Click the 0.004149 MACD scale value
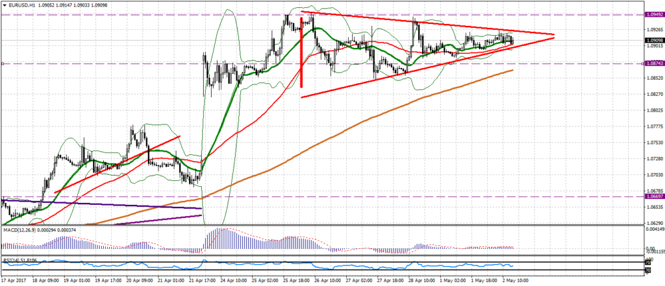Viewport: 665px width, 286px height. click(x=655, y=229)
